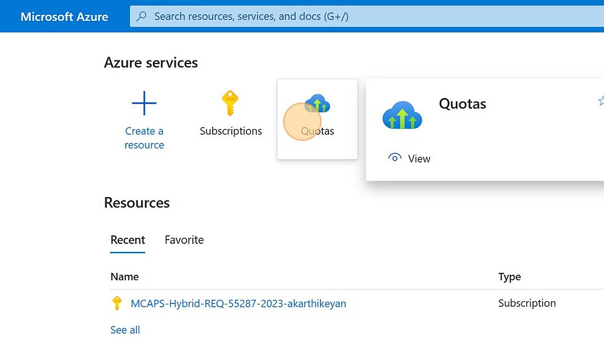Click the Microsoft Azure home title
The height and width of the screenshot is (340, 604).
(x=64, y=17)
